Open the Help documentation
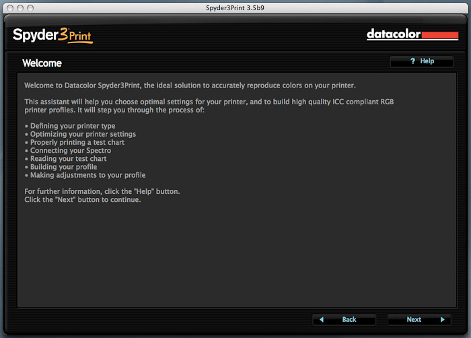Screen dimensions: 471x338 pyautogui.click(x=422, y=61)
